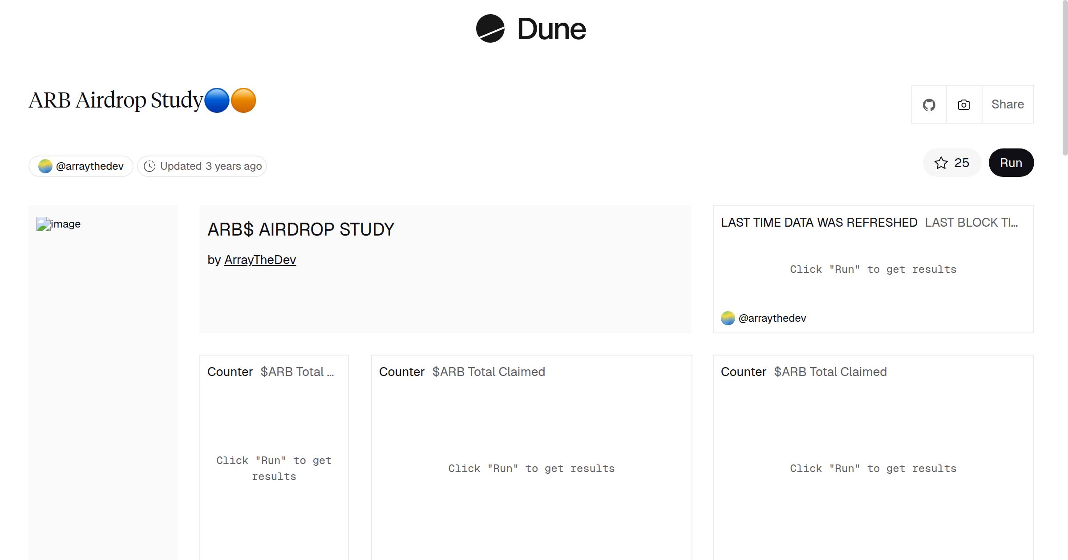Open the GitHub icon in the header toolbar
Image resolution: width=1068 pixels, height=560 pixels.
[929, 104]
